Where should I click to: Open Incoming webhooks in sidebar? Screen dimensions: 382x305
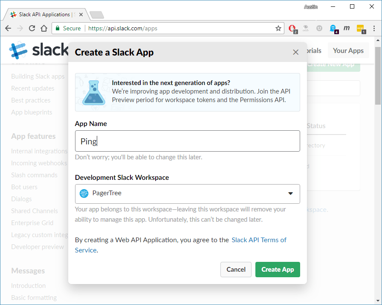(39, 163)
